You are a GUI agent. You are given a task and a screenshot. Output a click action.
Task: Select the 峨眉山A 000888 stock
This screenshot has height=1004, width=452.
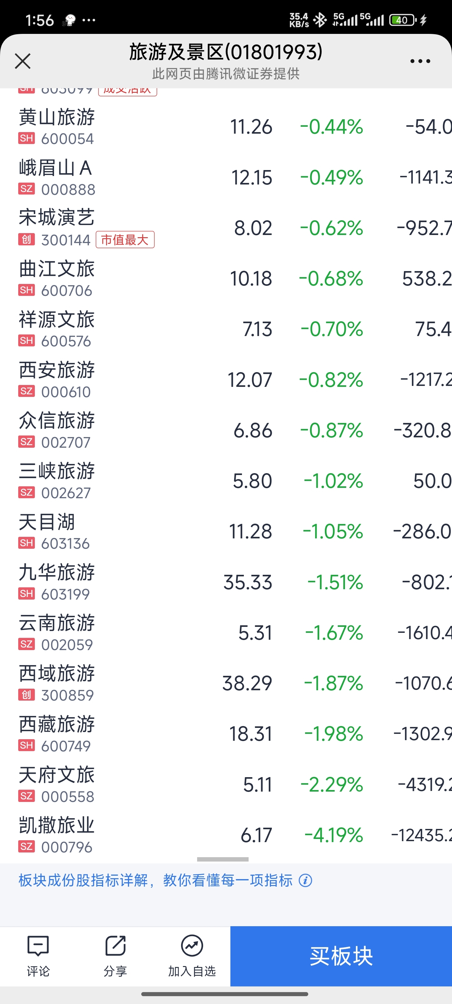click(x=226, y=178)
